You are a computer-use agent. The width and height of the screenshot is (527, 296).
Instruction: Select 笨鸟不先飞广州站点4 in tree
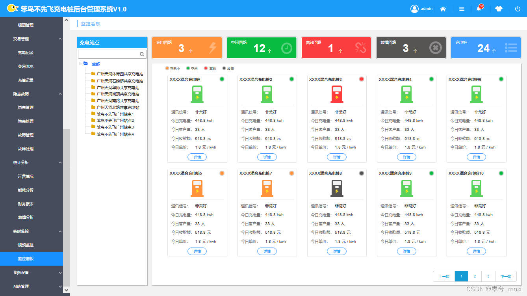pos(115,134)
